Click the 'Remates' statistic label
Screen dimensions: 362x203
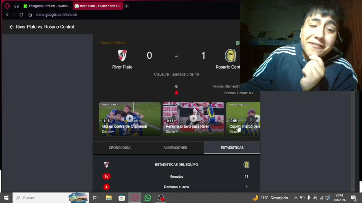(176, 176)
